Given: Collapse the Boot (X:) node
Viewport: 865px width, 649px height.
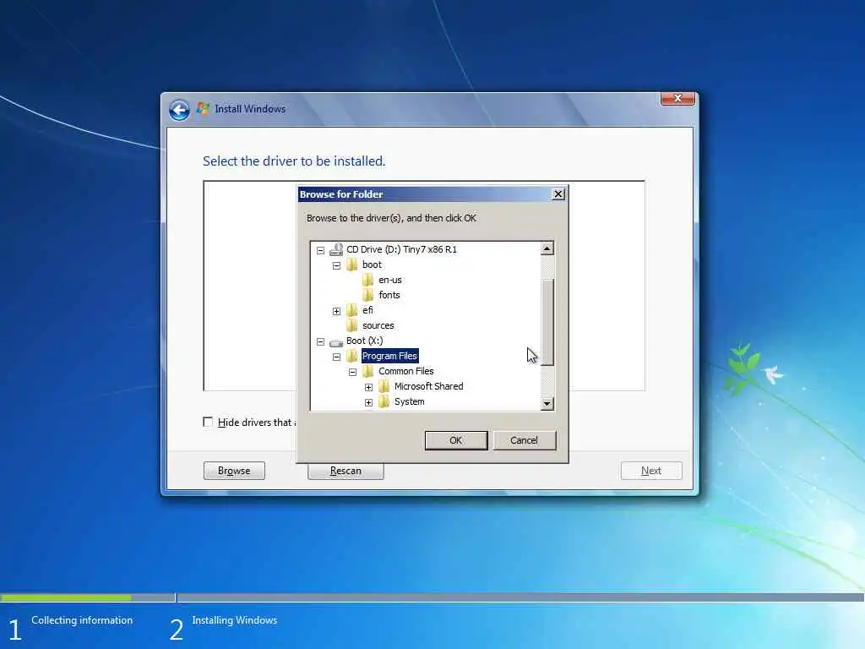Looking at the screenshot, I should [x=320, y=341].
